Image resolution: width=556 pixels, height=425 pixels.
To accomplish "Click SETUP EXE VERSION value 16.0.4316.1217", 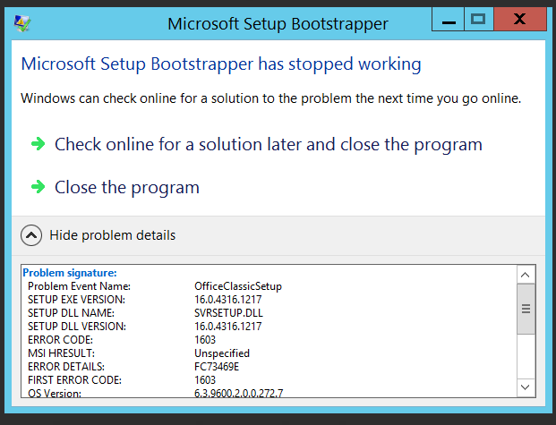I will [x=228, y=300].
